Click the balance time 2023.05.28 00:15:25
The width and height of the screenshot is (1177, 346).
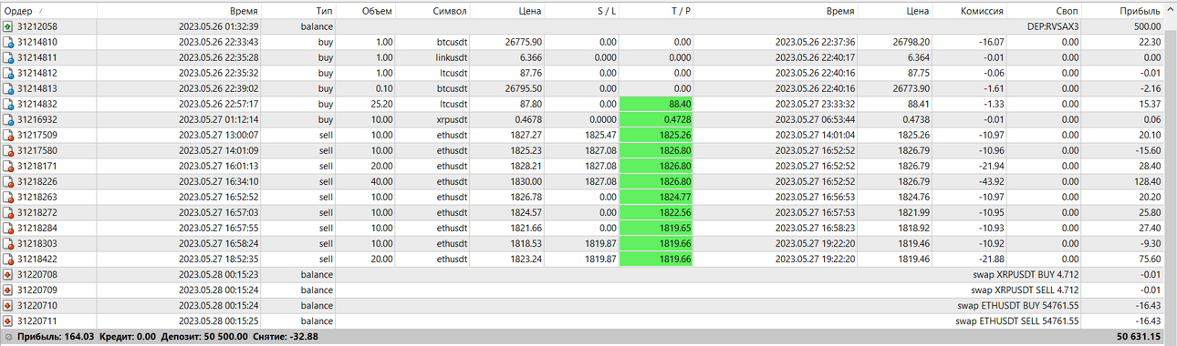[x=219, y=321]
